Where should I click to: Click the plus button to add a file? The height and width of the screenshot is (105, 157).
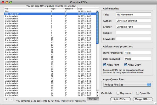6,99
